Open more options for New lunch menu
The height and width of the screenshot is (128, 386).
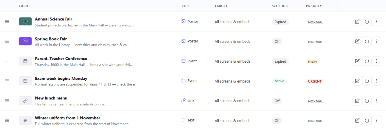point(376,101)
